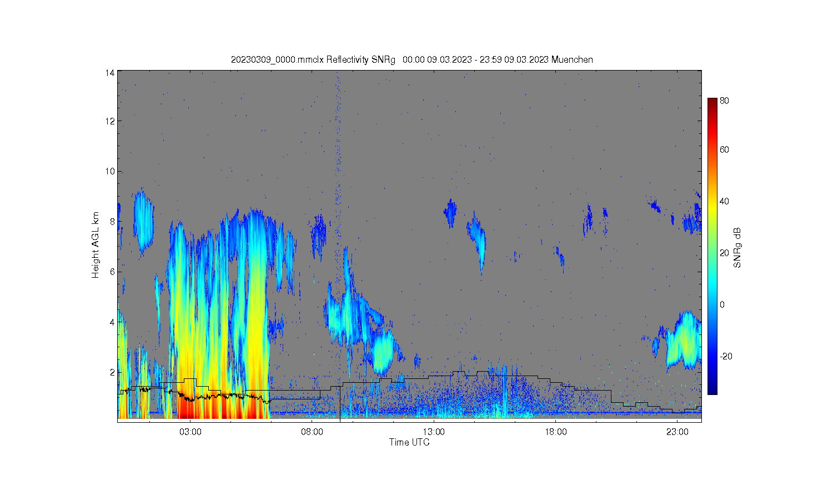Click the 23:00 time tick label
This screenshot has height=500, width=833.
tap(677, 432)
